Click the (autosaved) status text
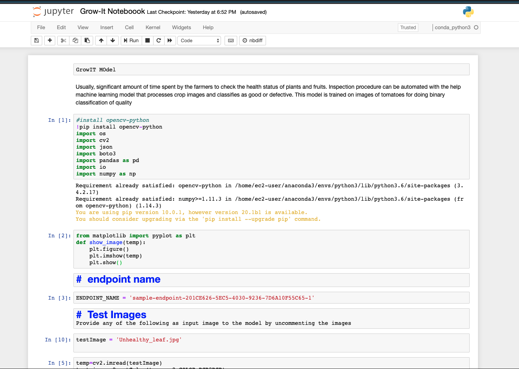This screenshot has height=369, width=519. point(253,12)
